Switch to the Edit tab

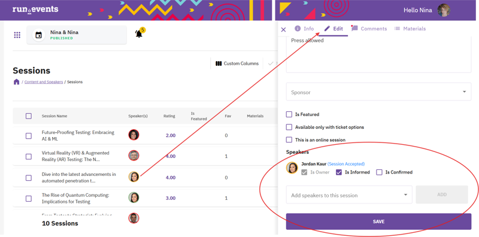pos(334,29)
